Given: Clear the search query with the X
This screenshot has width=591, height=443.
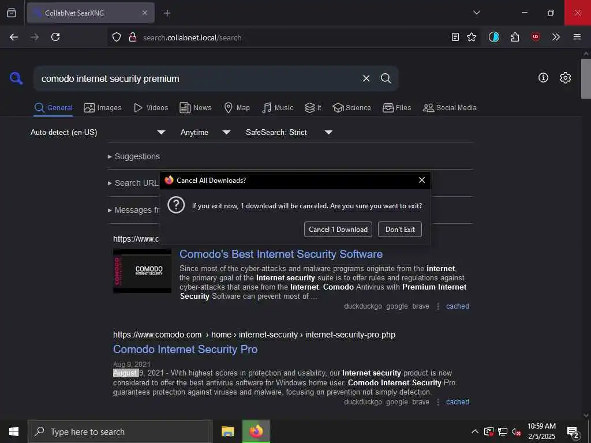Looking at the screenshot, I should (x=366, y=78).
